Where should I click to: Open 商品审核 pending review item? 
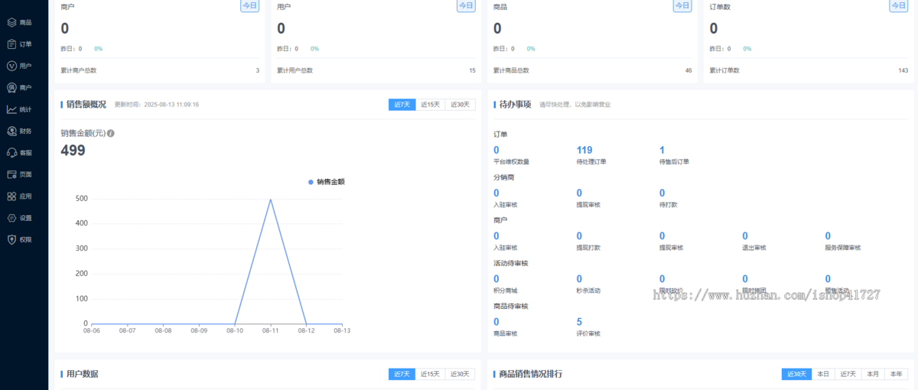click(506, 327)
